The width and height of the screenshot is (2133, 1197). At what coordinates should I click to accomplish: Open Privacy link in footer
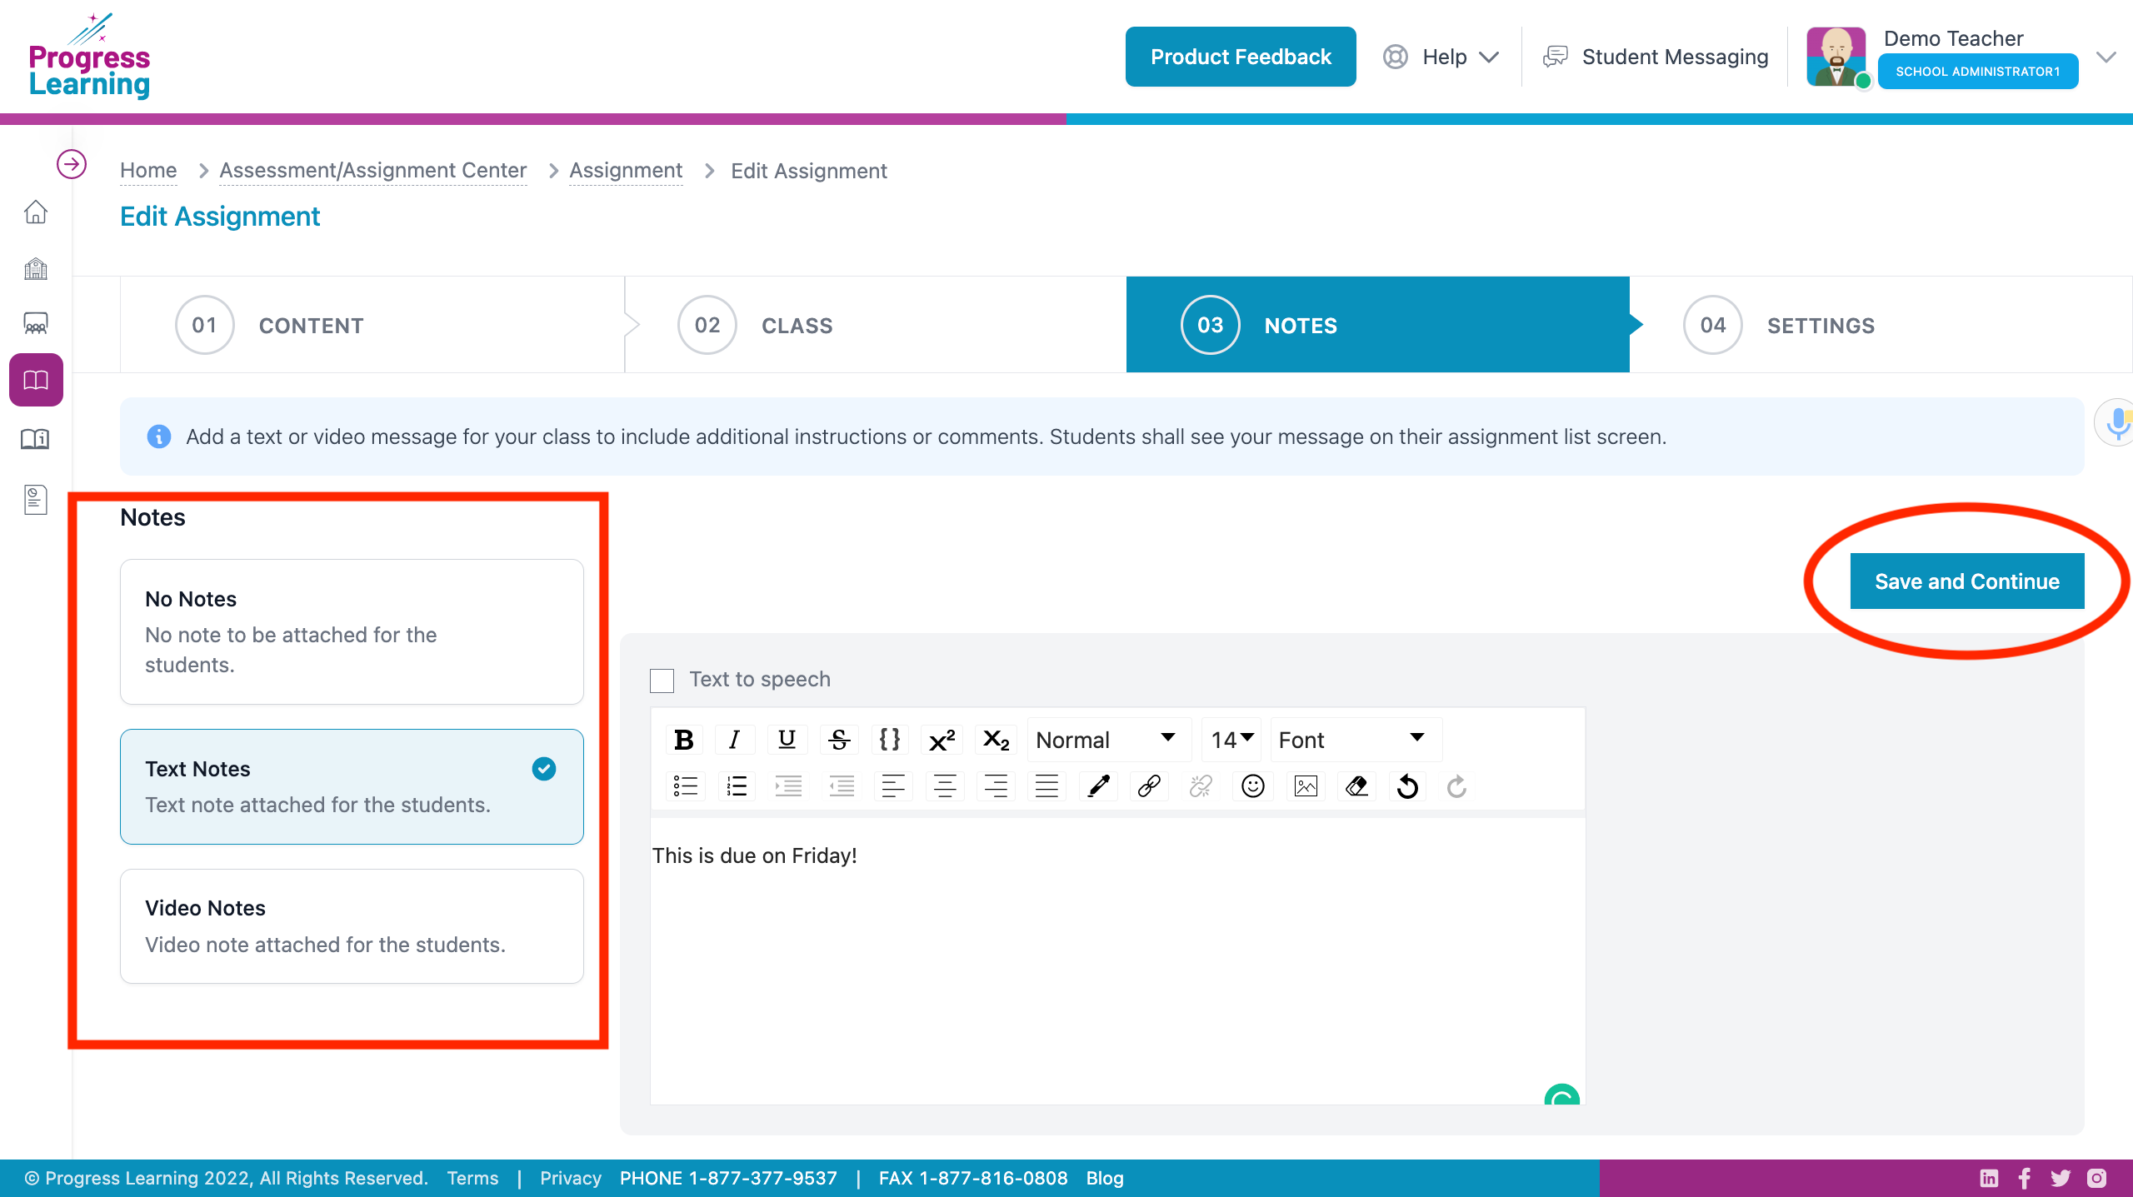tap(570, 1178)
